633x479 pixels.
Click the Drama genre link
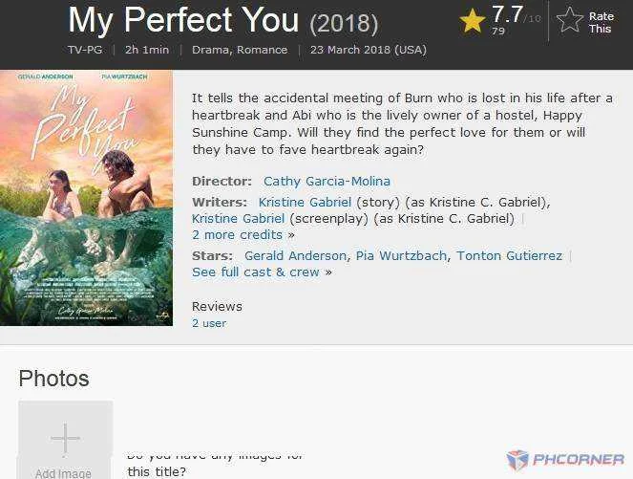point(210,50)
